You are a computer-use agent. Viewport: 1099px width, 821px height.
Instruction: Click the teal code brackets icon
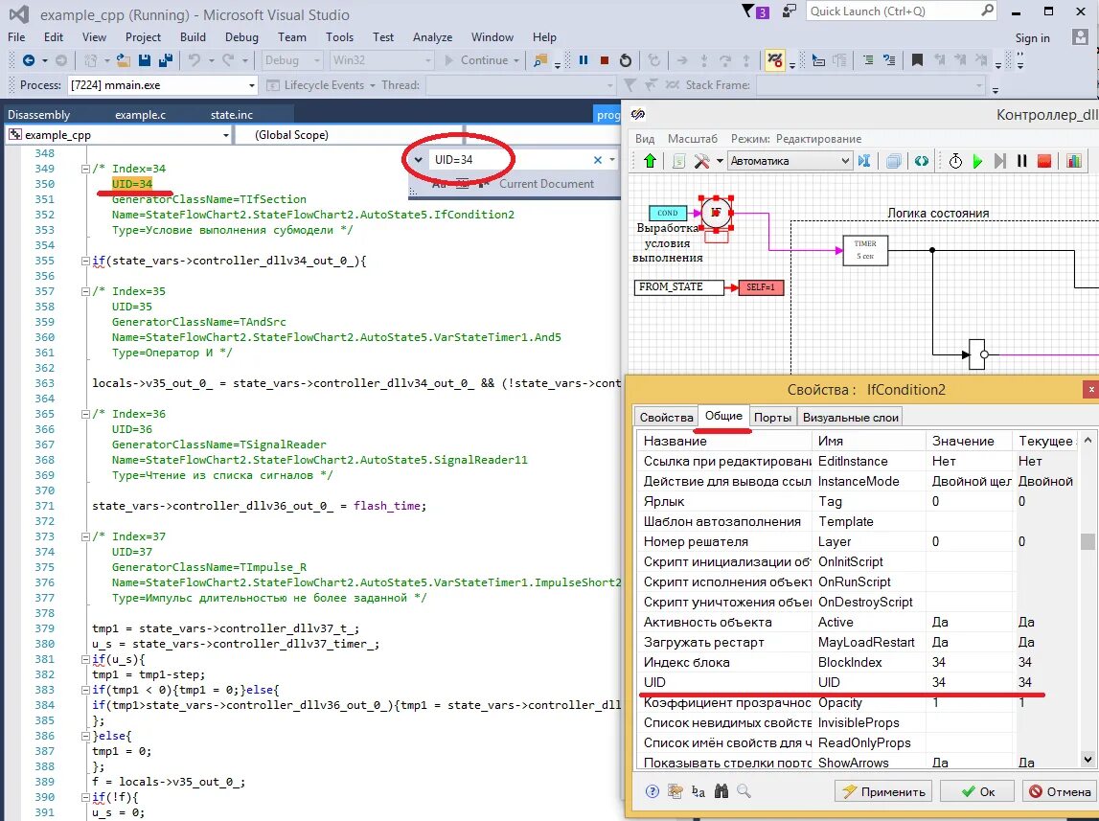[922, 161]
